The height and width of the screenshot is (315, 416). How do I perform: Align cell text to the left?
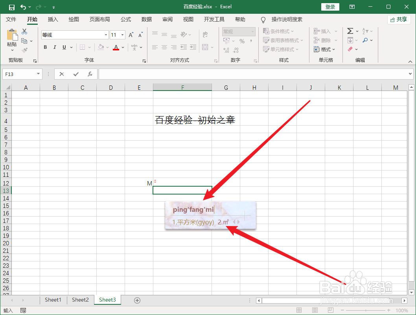(x=155, y=47)
